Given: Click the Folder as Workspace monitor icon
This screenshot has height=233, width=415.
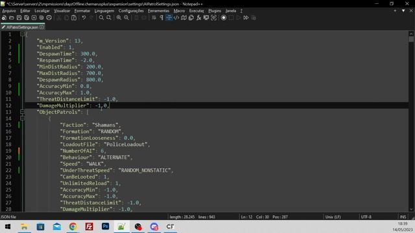Looking at the screenshot, I should tap(206, 17).
